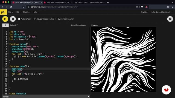Click the dMin = 50 code line

17,34
